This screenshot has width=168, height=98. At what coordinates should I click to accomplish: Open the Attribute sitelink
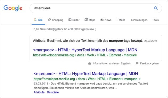(x=39, y=92)
